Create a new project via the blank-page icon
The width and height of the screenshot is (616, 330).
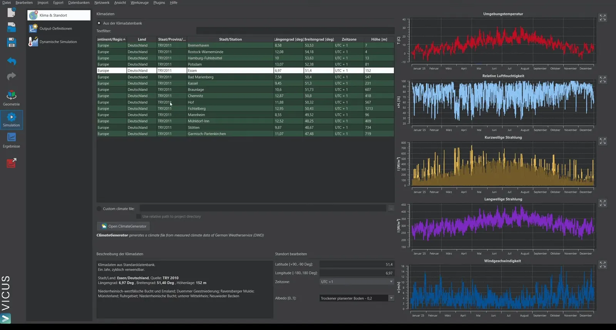pos(12,12)
